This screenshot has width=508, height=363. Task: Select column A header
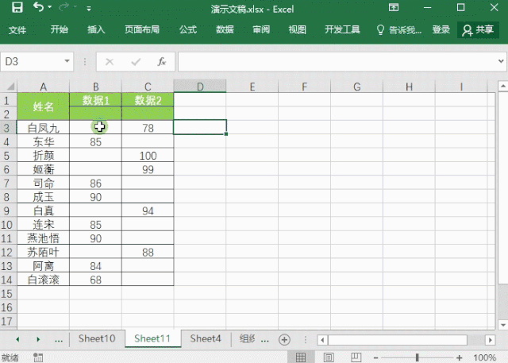(43, 87)
